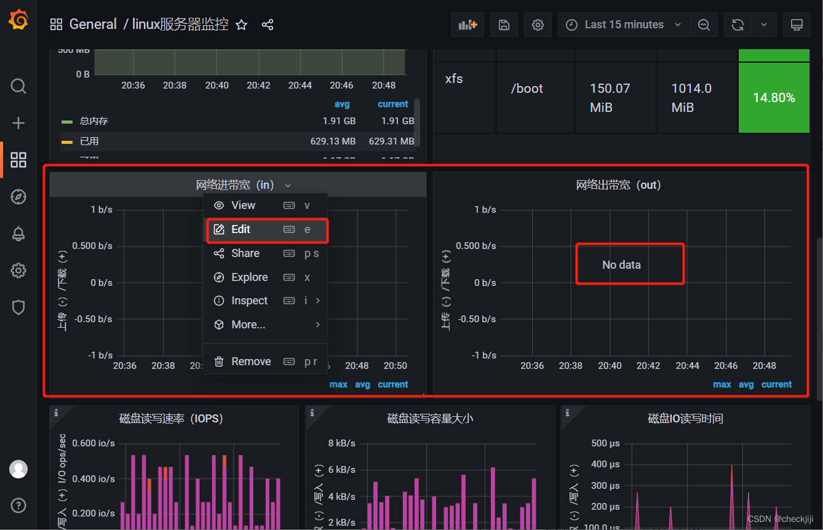Save the dashboard with the floppy icon
The image size is (823, 530).
[x=504, y=25]
